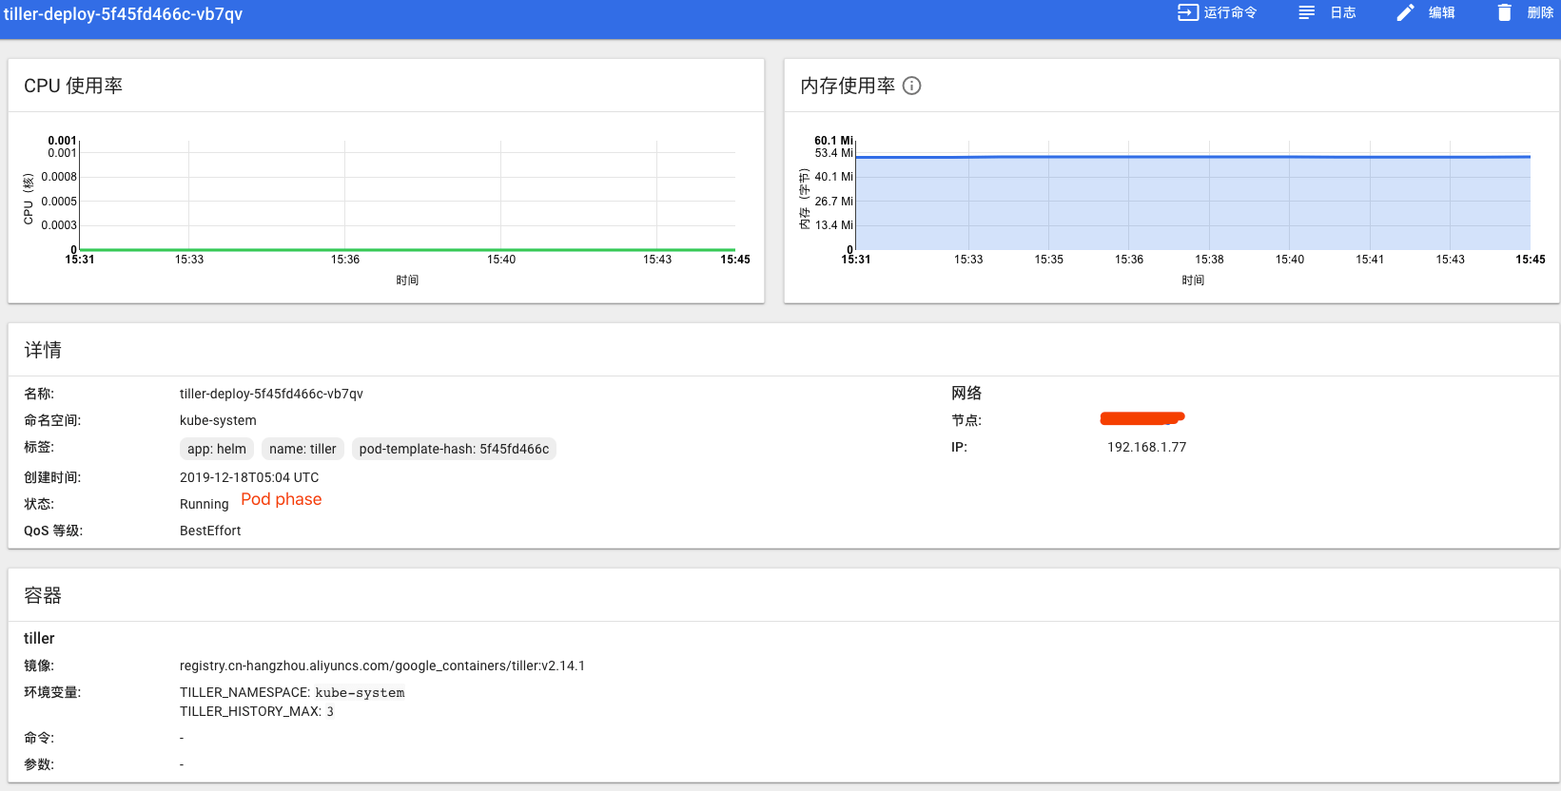1561x791 pixels.
Task: Click the 15:41 tick on memory chart
Action: tap(1370, 260)
